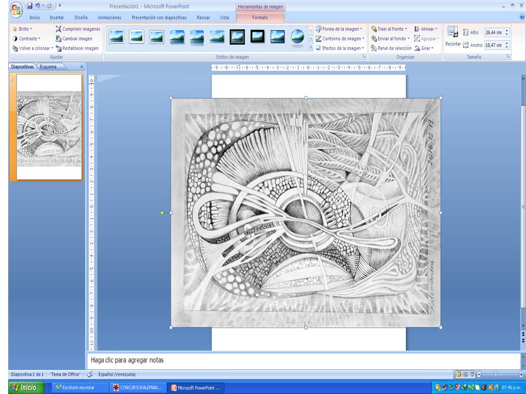Choose the oval picture style thumbnail
The image size is (526, 394).
coord(298,37)
